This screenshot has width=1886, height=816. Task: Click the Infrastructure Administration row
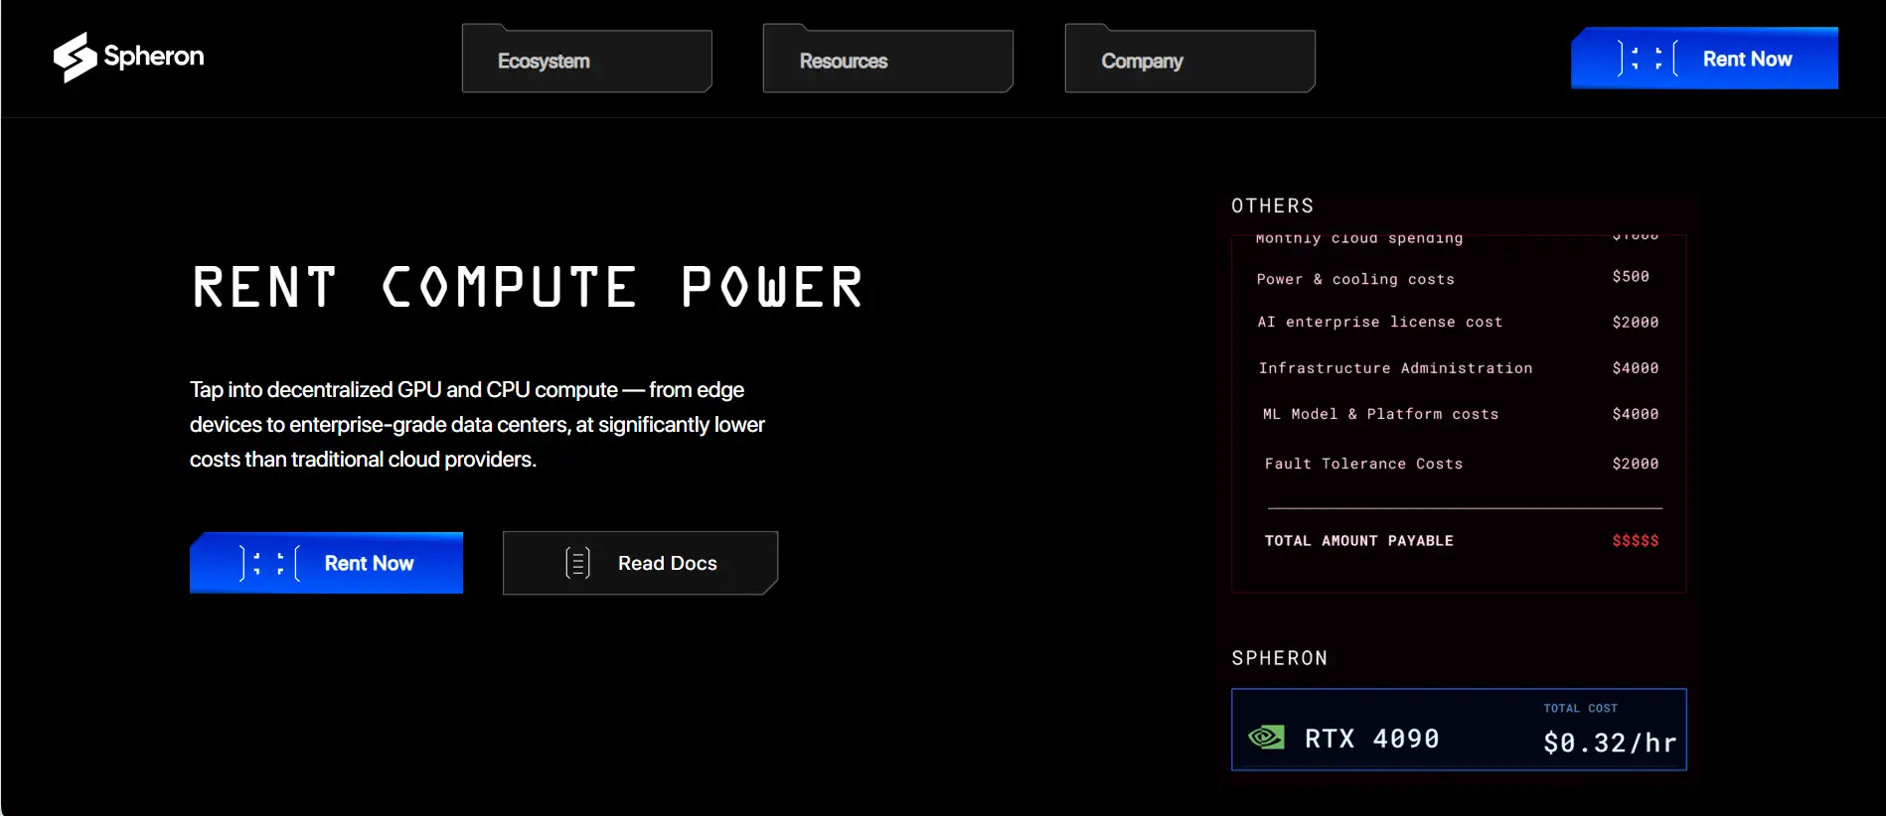pyautogui.click(x=1459, y=368)
